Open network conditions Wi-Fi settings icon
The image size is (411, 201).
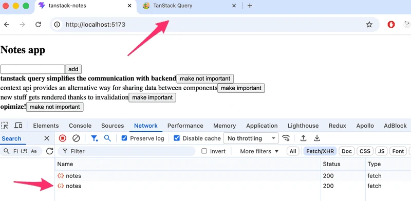[x=286, y=138]
